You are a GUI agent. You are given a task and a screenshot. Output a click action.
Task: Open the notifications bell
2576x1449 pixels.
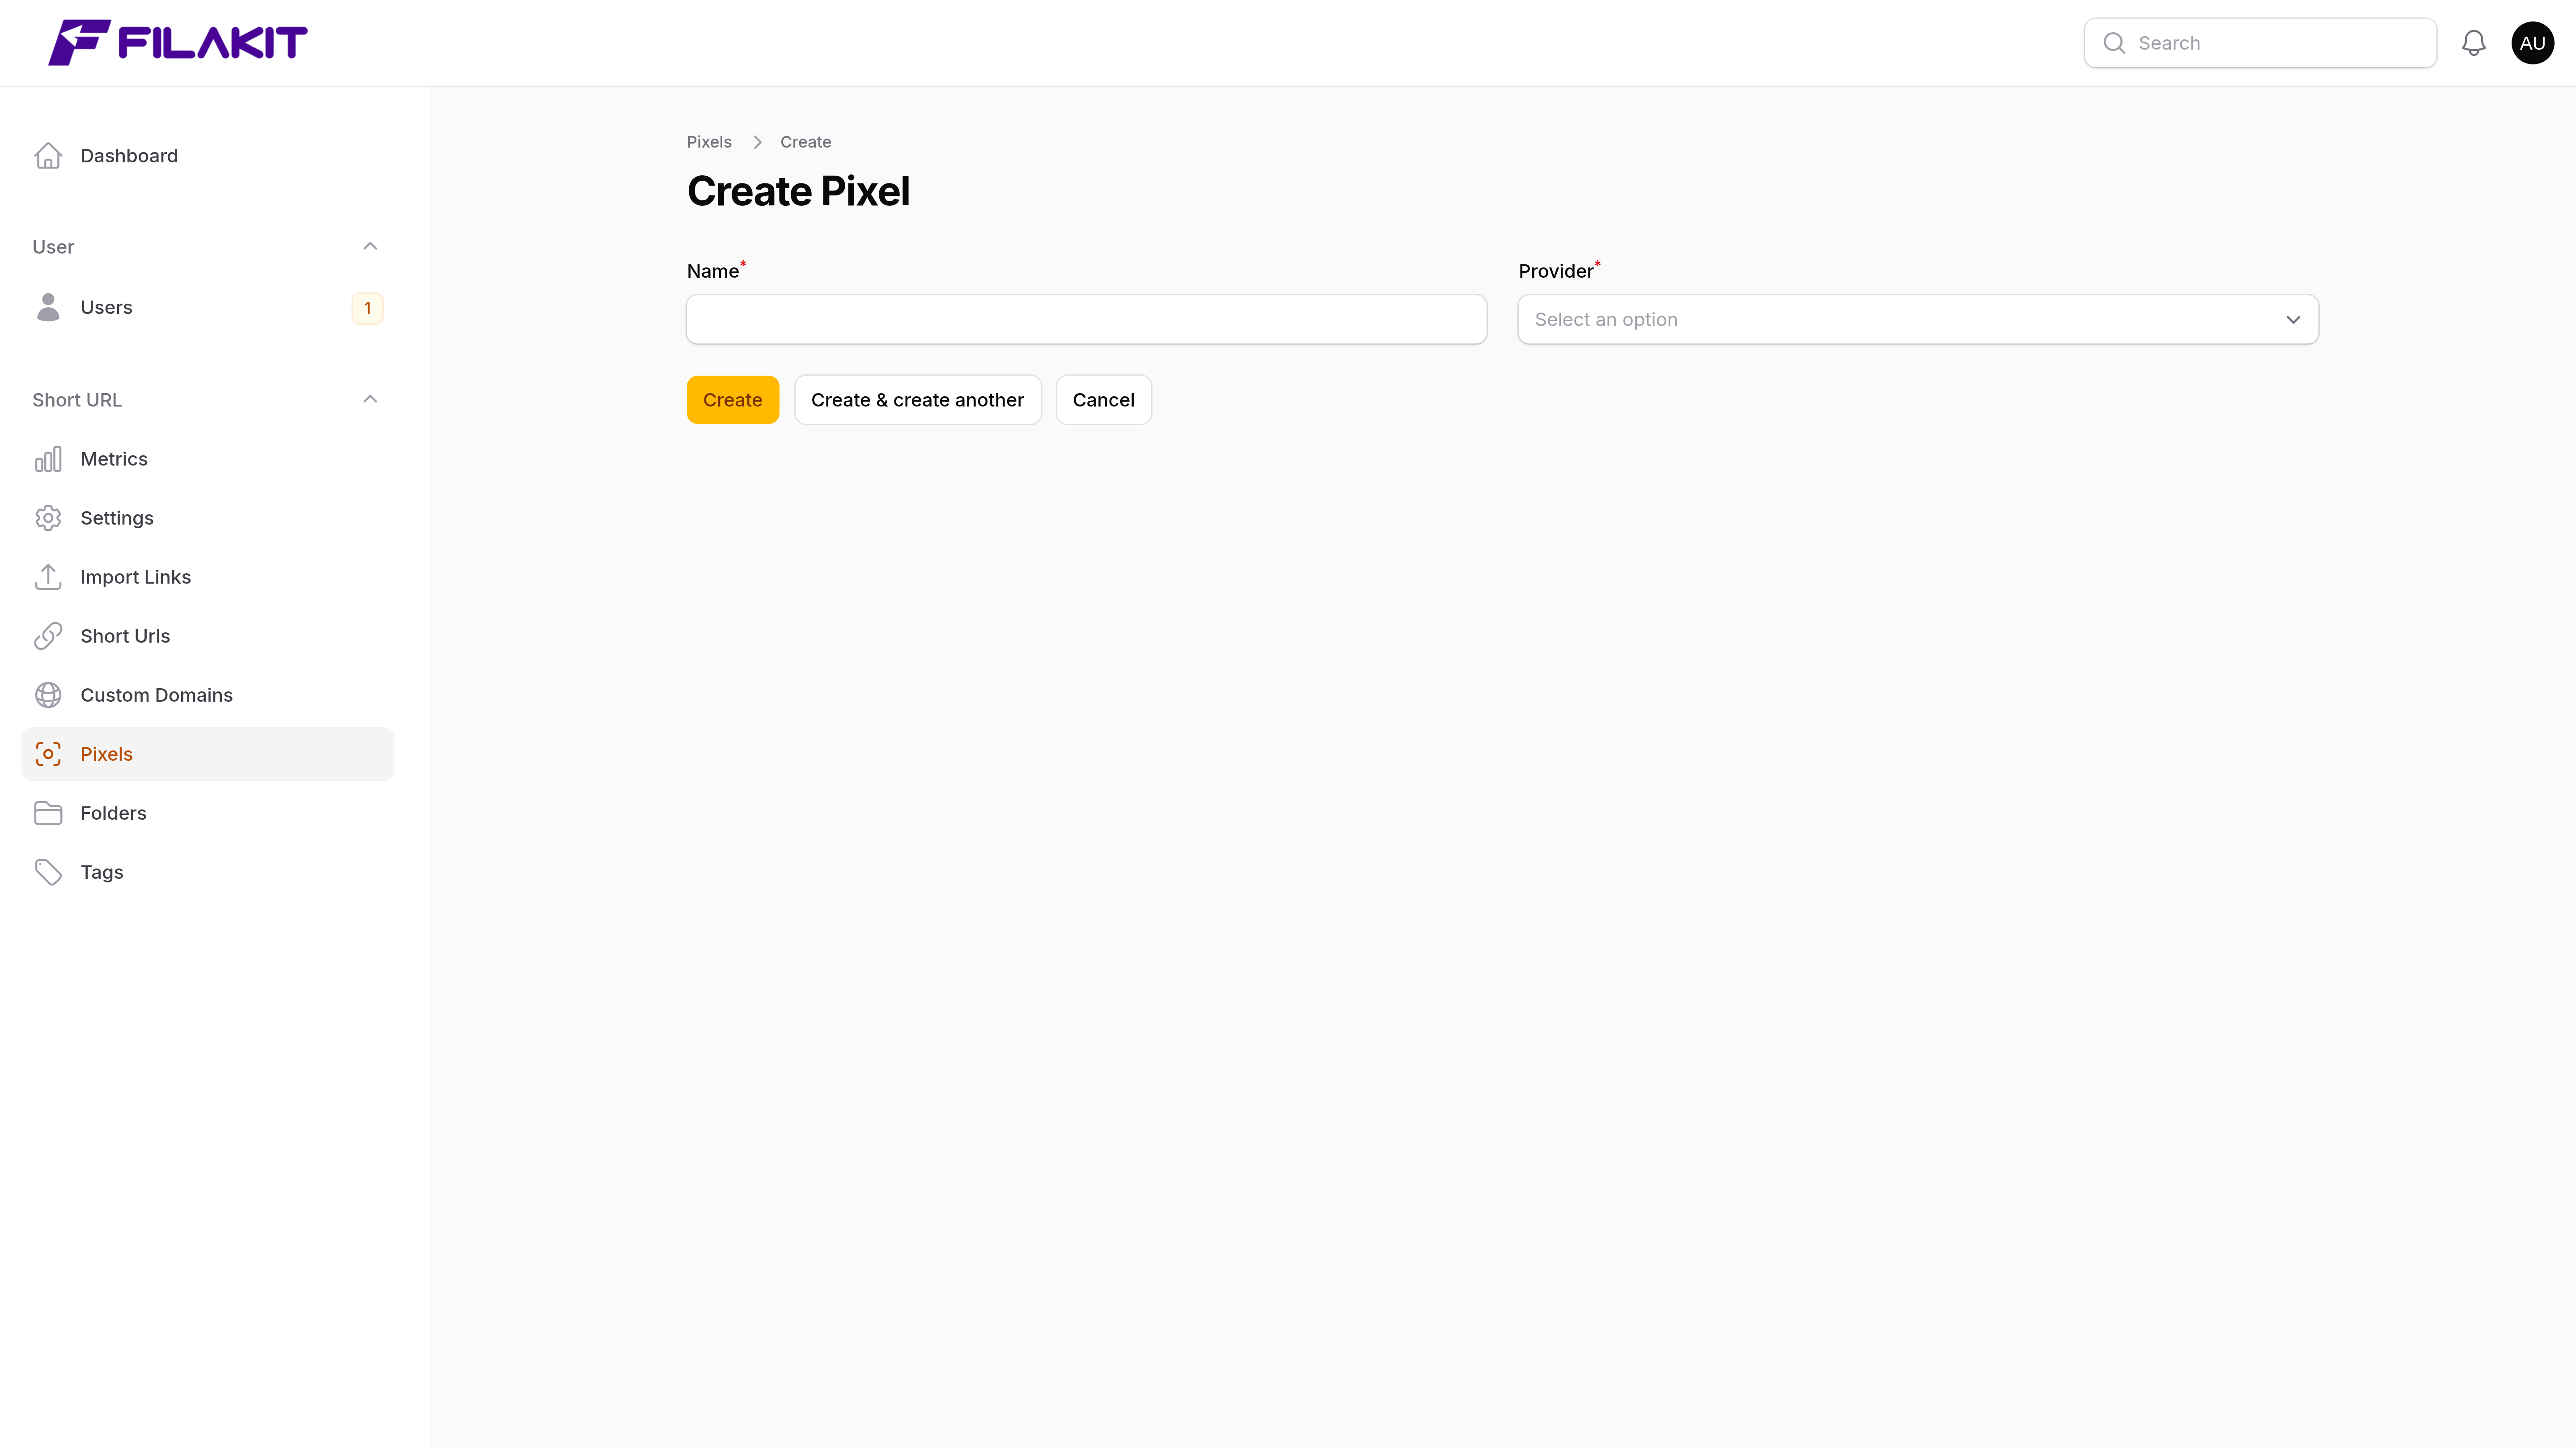click(2473, 43)
